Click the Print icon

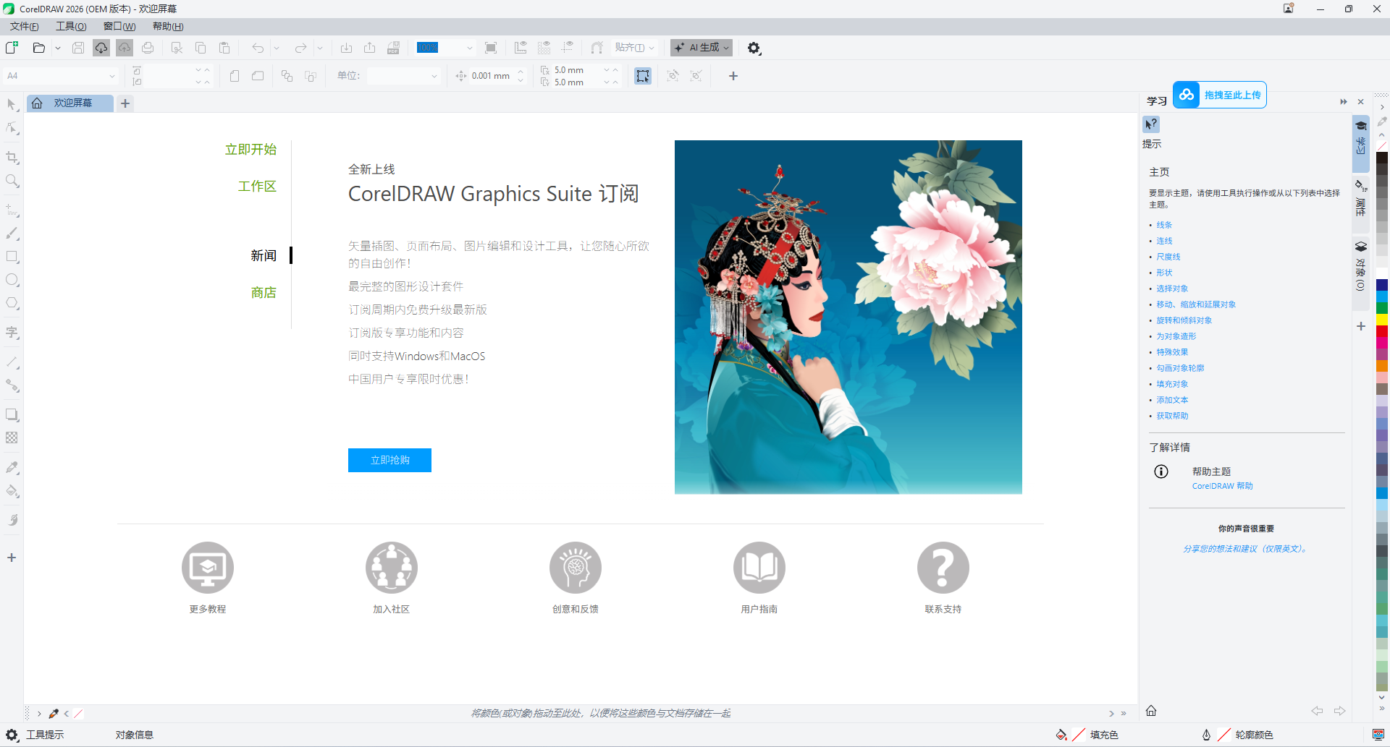(x=148, y=48)
